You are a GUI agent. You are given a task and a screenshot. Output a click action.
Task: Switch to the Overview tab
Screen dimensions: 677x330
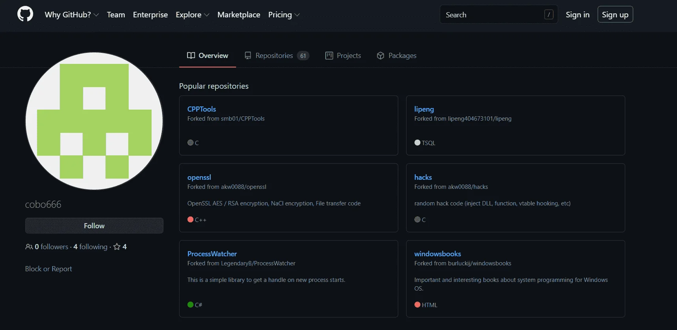pyautogui.click(x=208, y=56)
